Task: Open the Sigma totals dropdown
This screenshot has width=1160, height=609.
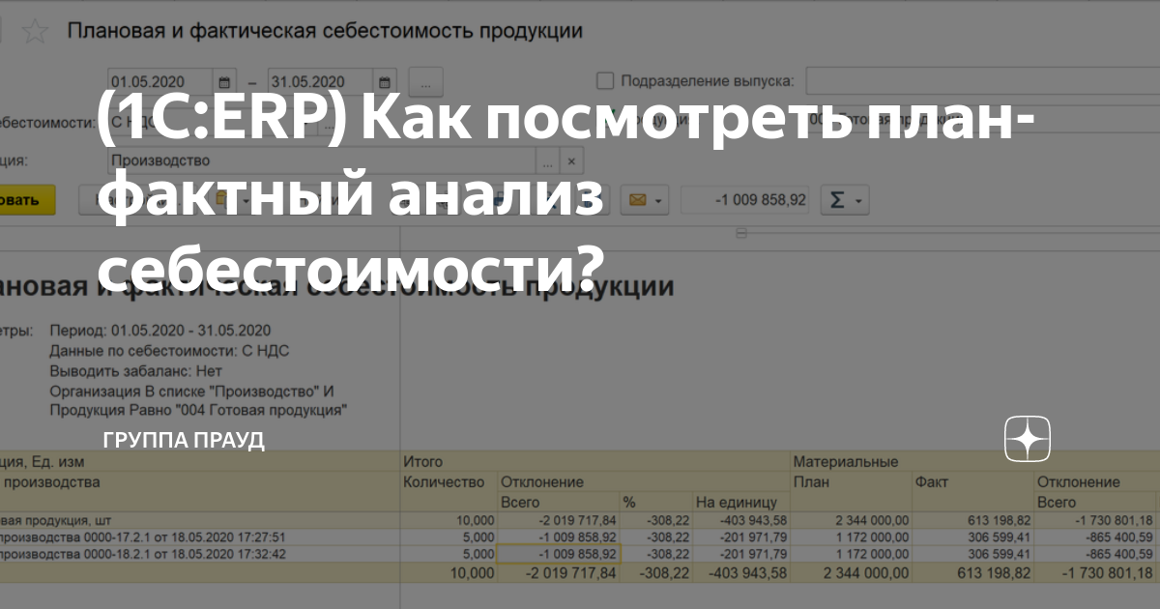Action: coord(844,201)
